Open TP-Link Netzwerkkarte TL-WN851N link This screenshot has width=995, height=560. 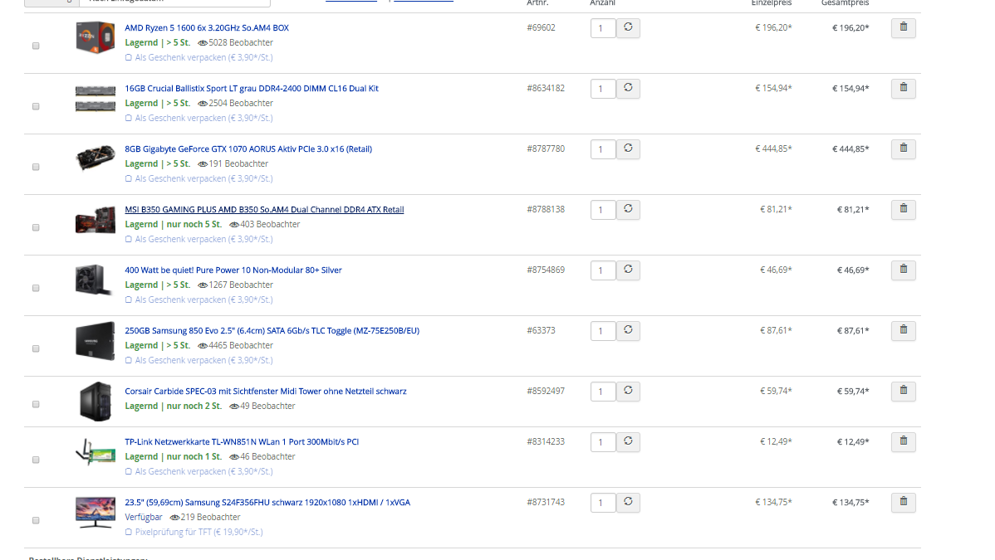pyautogui.click(x=242, y=442)
